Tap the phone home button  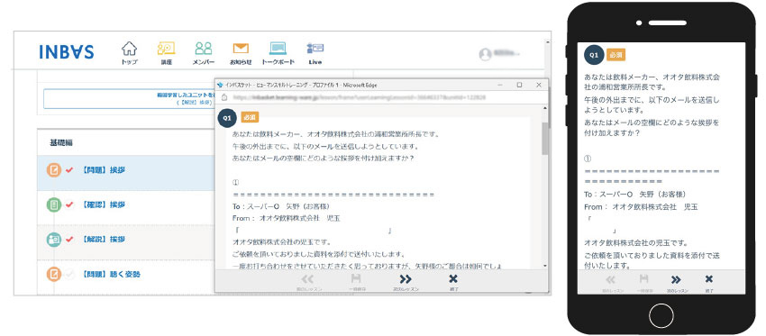tap(661, 315)
